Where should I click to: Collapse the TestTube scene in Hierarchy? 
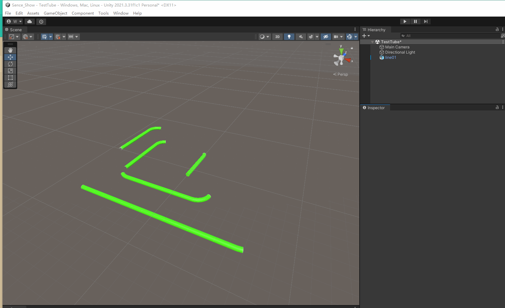pyautogui.click(x=372, y=42)
